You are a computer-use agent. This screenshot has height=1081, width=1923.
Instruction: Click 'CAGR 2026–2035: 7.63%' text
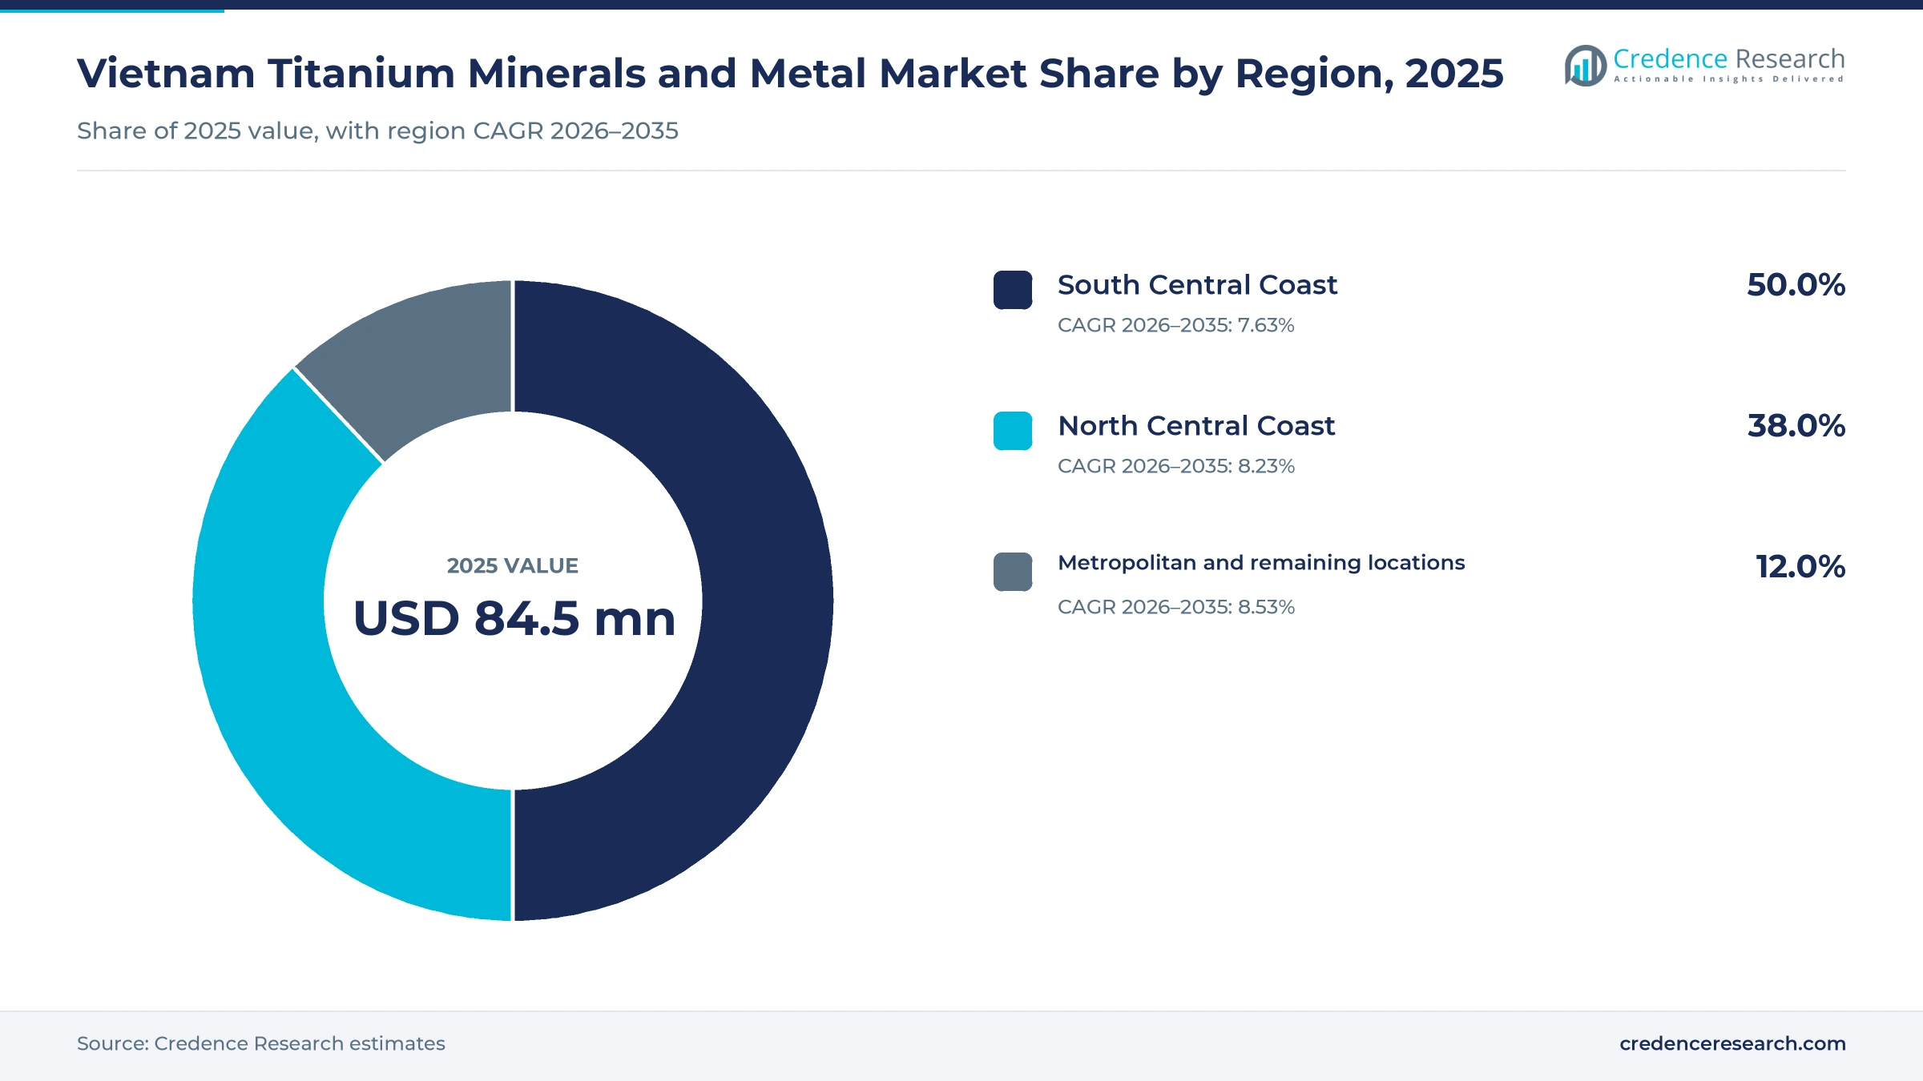1175,325
